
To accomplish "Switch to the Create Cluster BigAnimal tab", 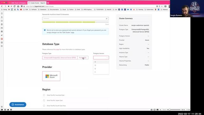I will 37,3.
